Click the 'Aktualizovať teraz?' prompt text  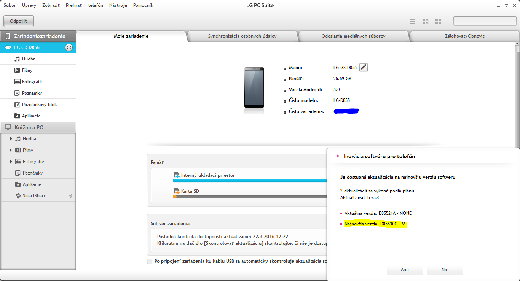pos(360,198)
